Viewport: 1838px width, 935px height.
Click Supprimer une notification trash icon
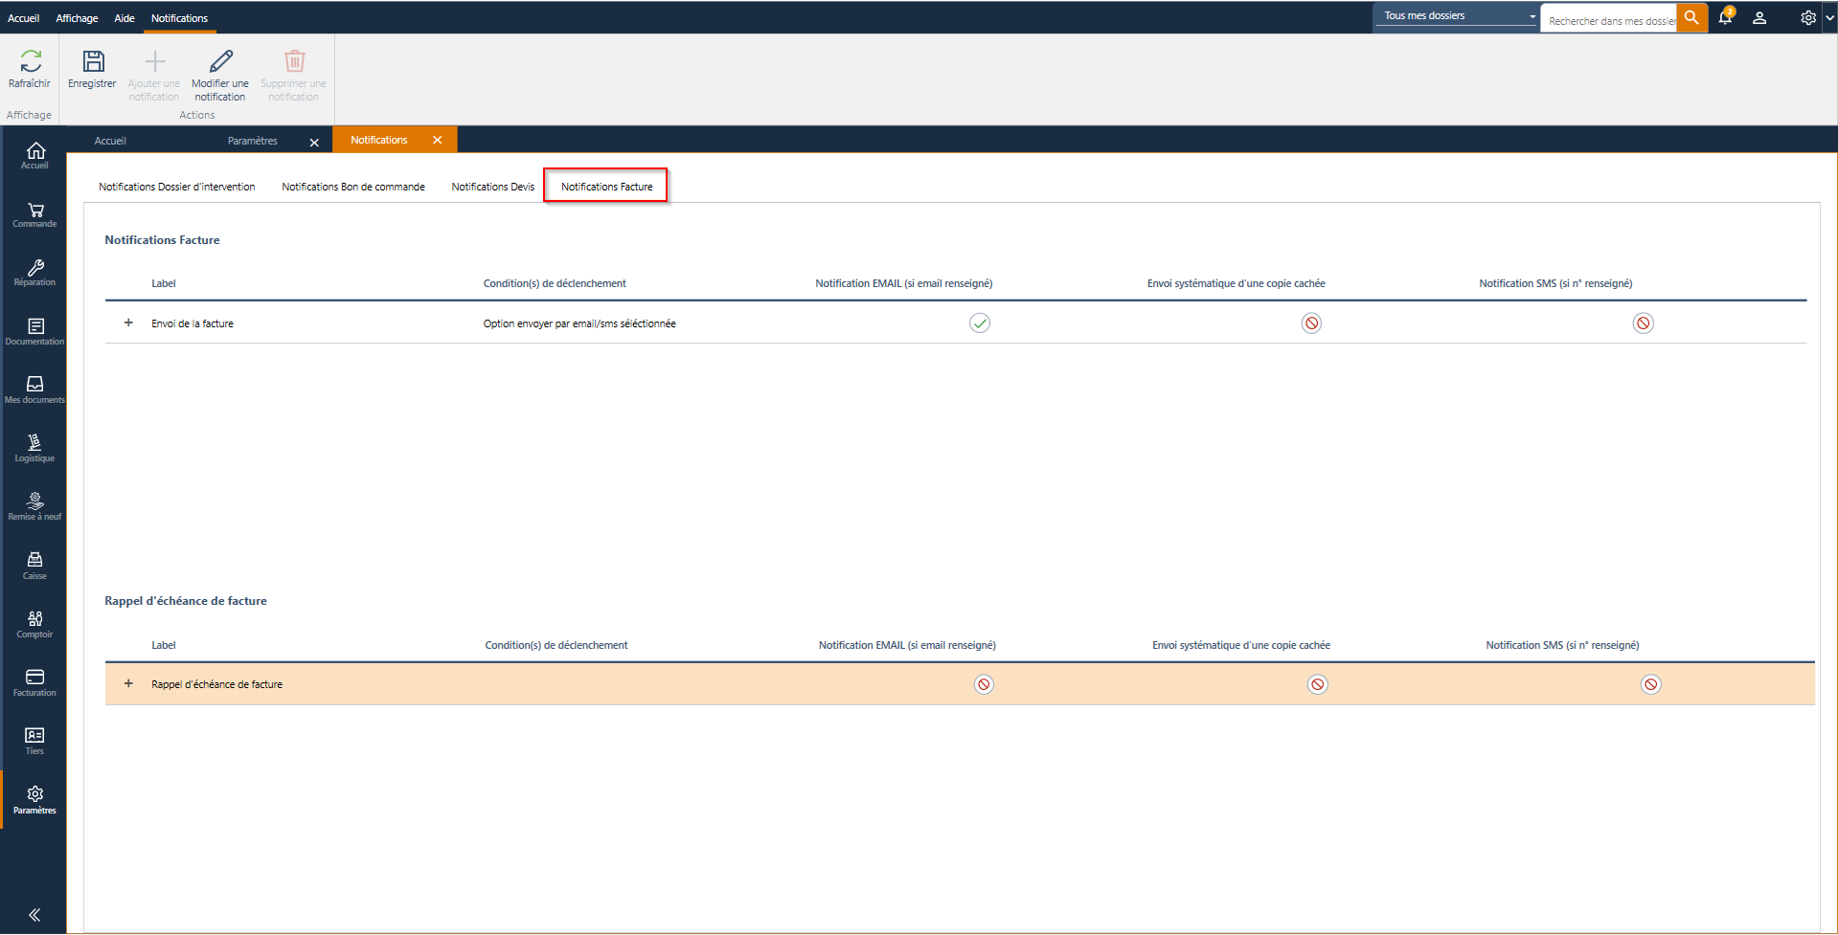[294, 61]
